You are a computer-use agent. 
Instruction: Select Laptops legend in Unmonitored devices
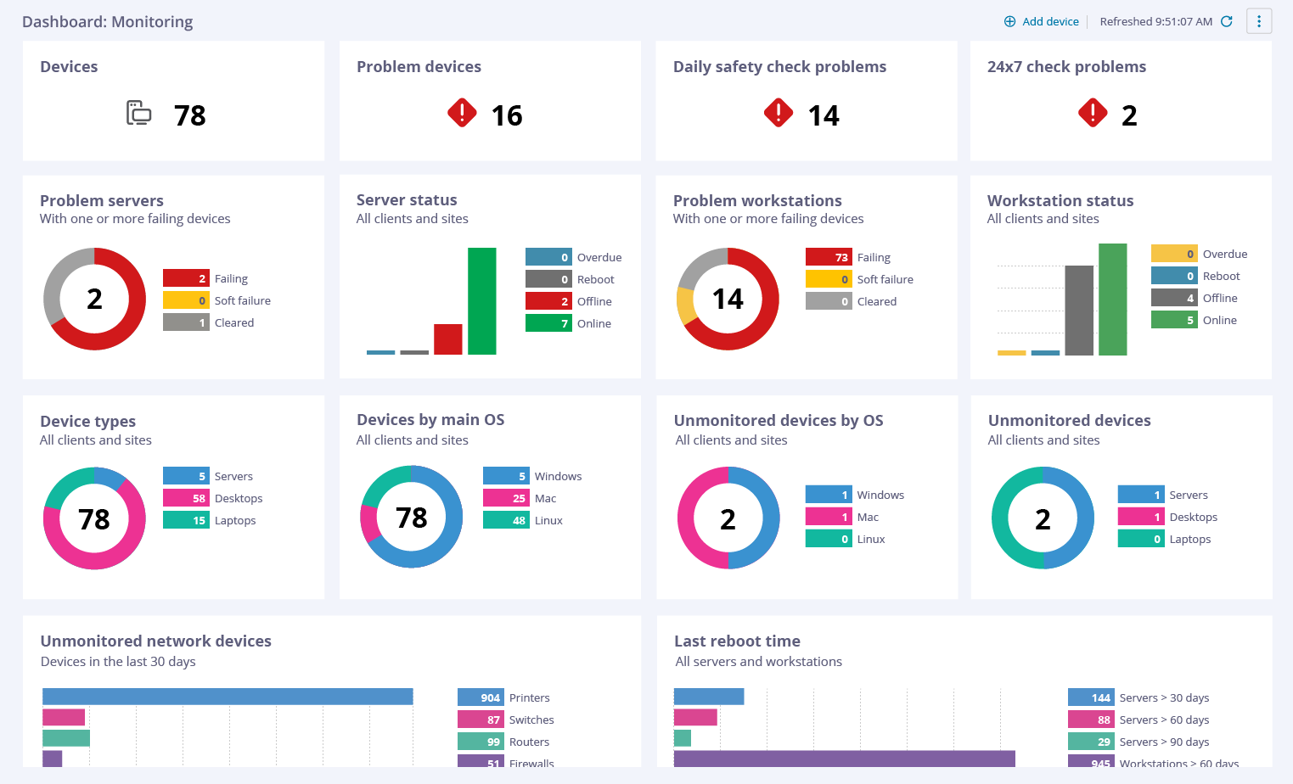tap(1165, 539)
